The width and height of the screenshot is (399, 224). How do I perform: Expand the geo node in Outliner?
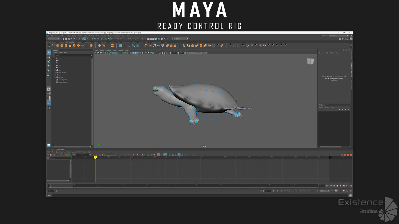(x=55, y=70)
